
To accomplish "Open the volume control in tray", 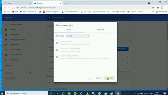I will click(x=147, y=93).
